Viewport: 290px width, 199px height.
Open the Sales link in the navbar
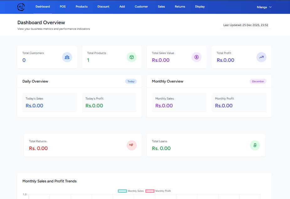tap(161, 7)
